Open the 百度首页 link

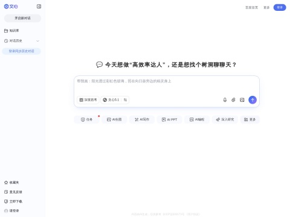point(251,7)
